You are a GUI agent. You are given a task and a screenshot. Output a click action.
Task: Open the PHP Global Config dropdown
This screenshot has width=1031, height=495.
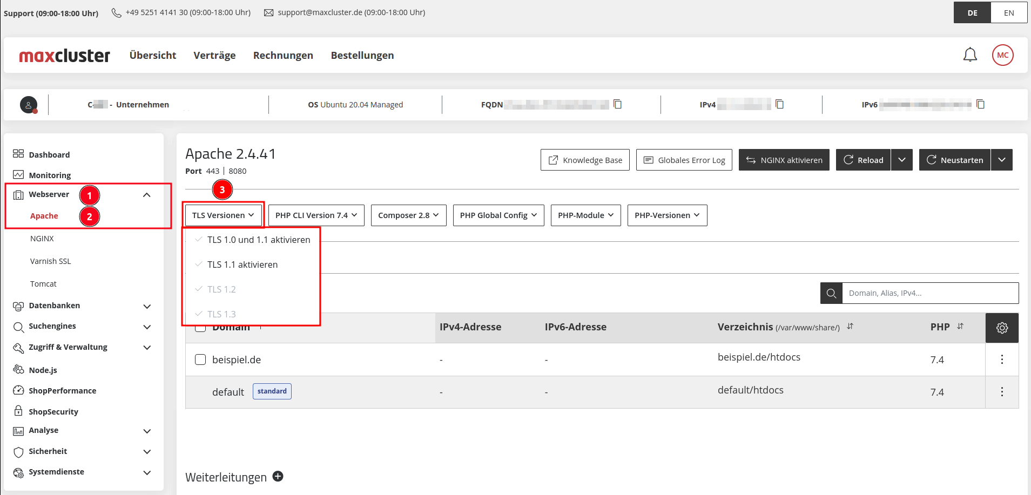point(498,215)
